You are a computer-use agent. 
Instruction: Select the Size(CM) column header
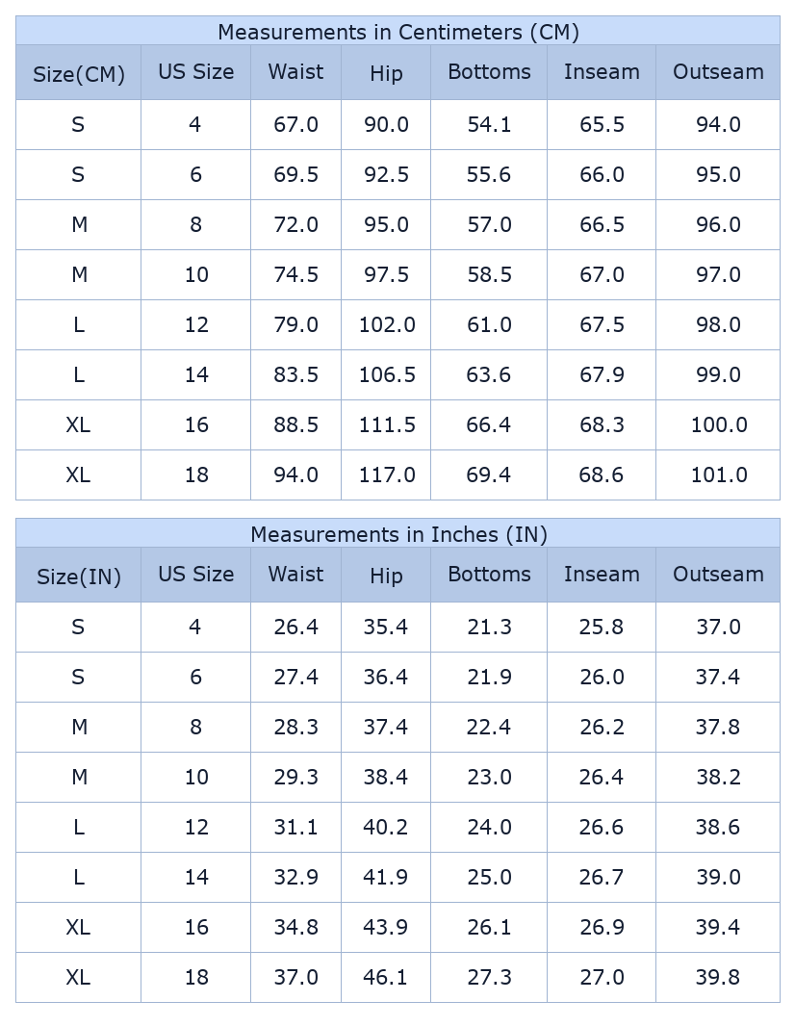(x=79, y=72)
